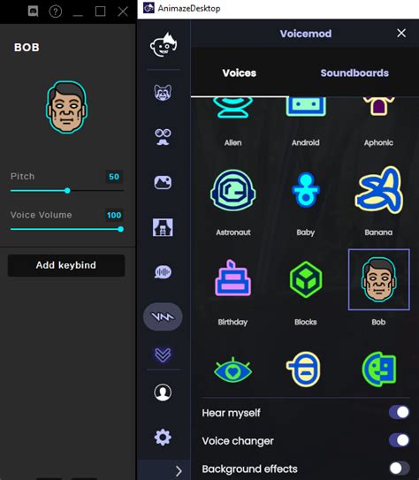Click the Banana label text
The height and width of the screenshot is (480, 419).
[x=378, y=232]
